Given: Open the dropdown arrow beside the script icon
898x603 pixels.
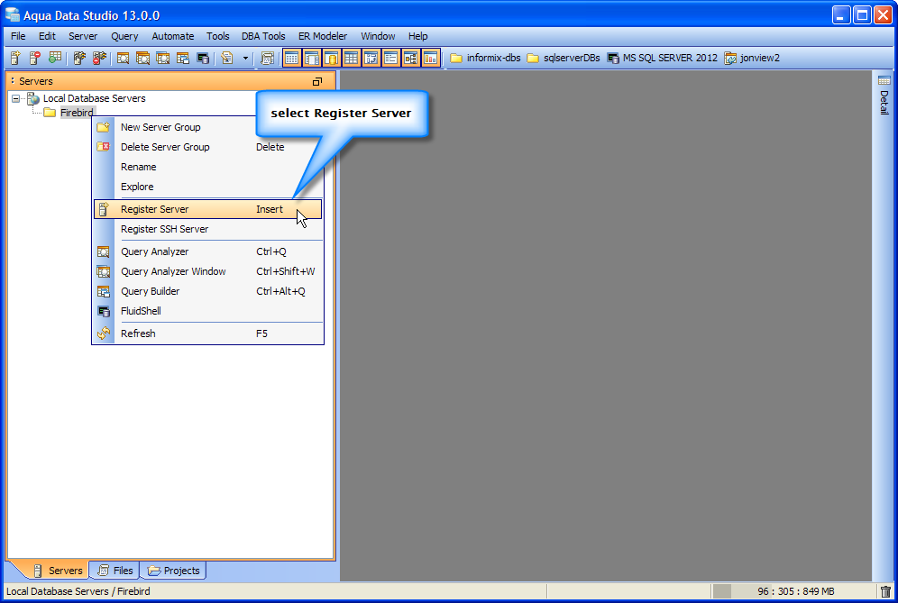Looking at the screenshot, I should coord(246,58).
